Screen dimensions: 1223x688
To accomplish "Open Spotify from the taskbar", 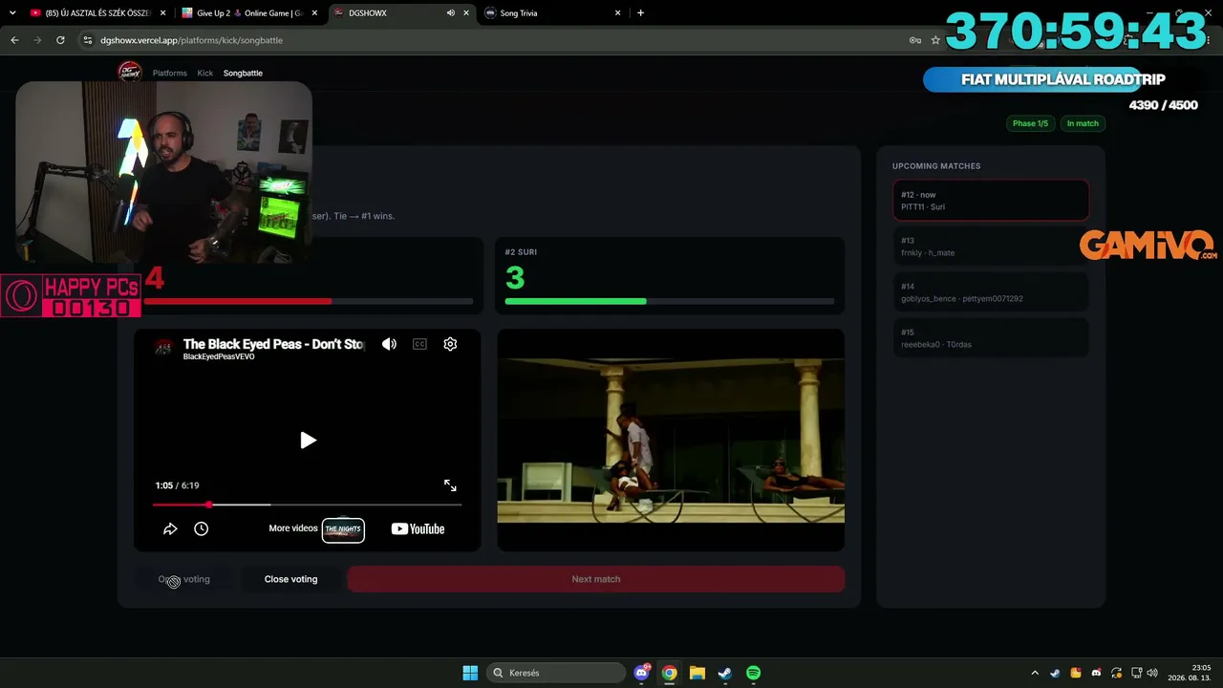I will pyautogui.click(x=753, y=673).
